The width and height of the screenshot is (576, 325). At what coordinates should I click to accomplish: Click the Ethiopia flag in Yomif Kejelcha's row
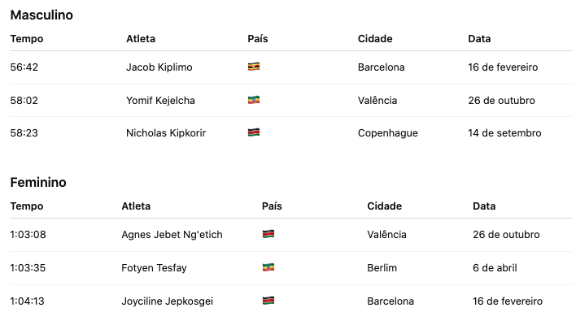253,101
